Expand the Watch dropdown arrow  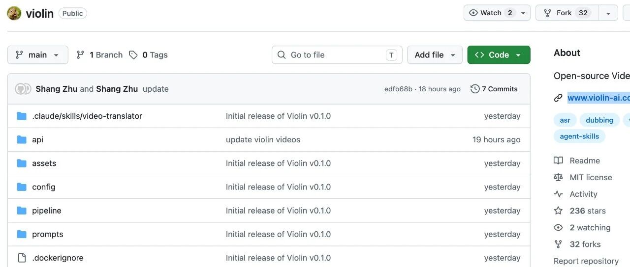[x=523, y=13]
